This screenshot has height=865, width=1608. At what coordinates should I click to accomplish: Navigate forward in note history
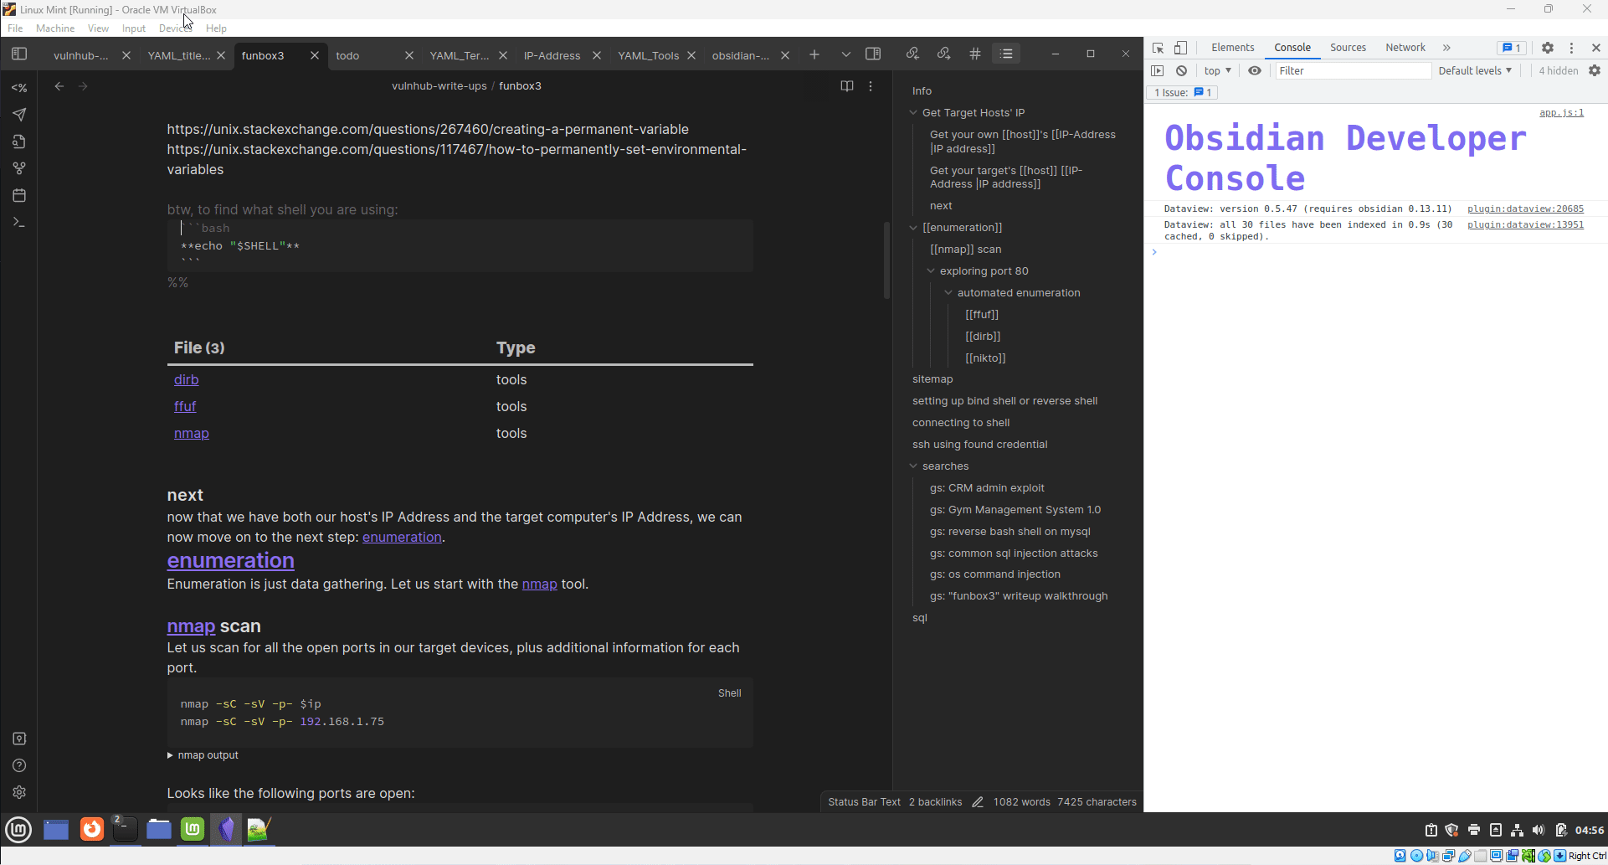pyautogui.click(x=83, y=86)
